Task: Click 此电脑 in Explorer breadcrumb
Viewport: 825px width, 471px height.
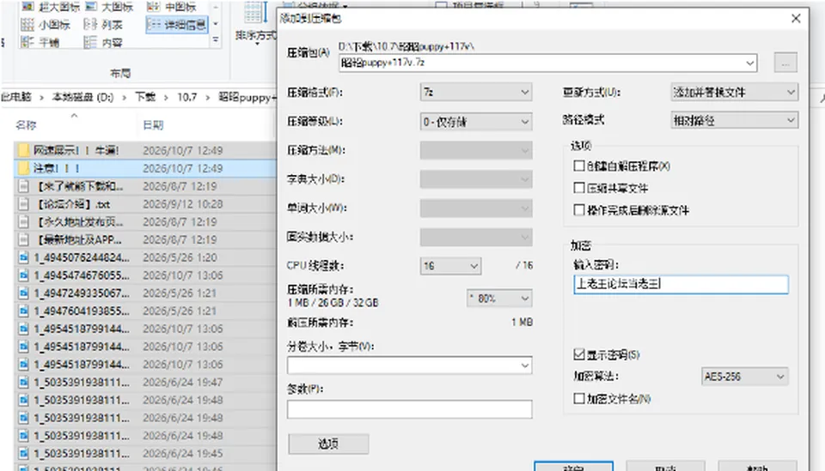Action: click(x=16, y=97)
